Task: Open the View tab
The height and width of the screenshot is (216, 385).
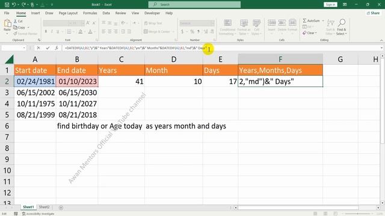Action: tap(135, 13)
